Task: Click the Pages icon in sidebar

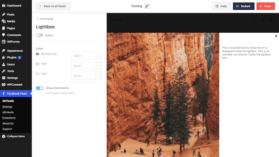Action: tap(4, 28)
